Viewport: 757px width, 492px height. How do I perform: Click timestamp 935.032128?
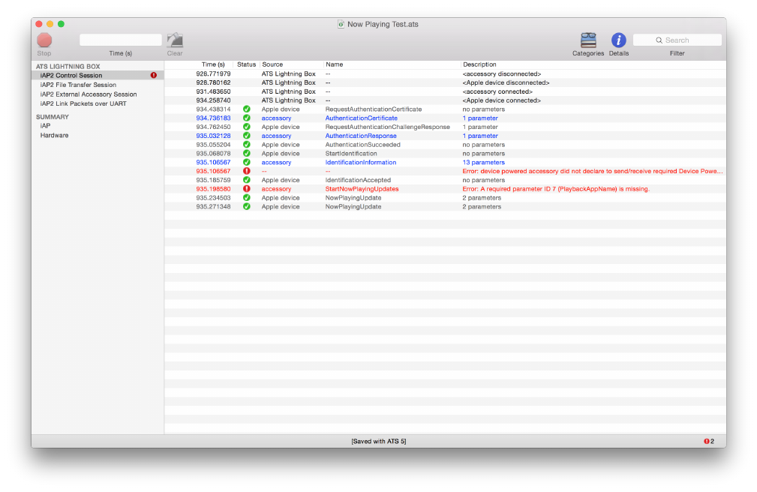pos(213,136)
